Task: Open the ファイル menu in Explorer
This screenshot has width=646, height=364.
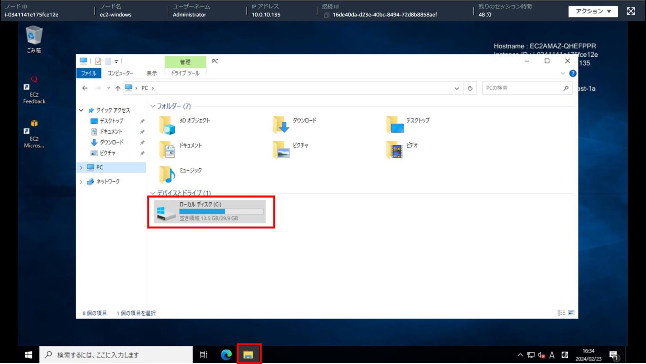Action: (88, 73)
